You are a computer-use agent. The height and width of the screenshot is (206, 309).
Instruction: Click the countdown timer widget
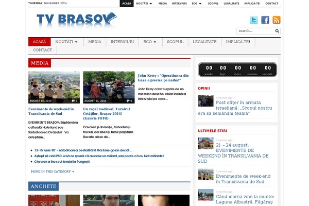coord(237,70)
